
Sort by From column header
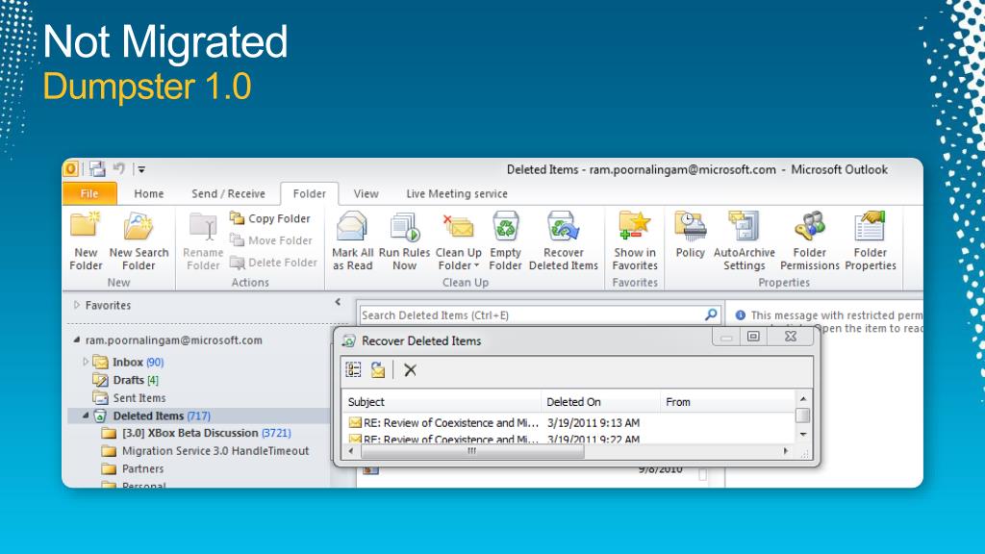coord(727,401)
